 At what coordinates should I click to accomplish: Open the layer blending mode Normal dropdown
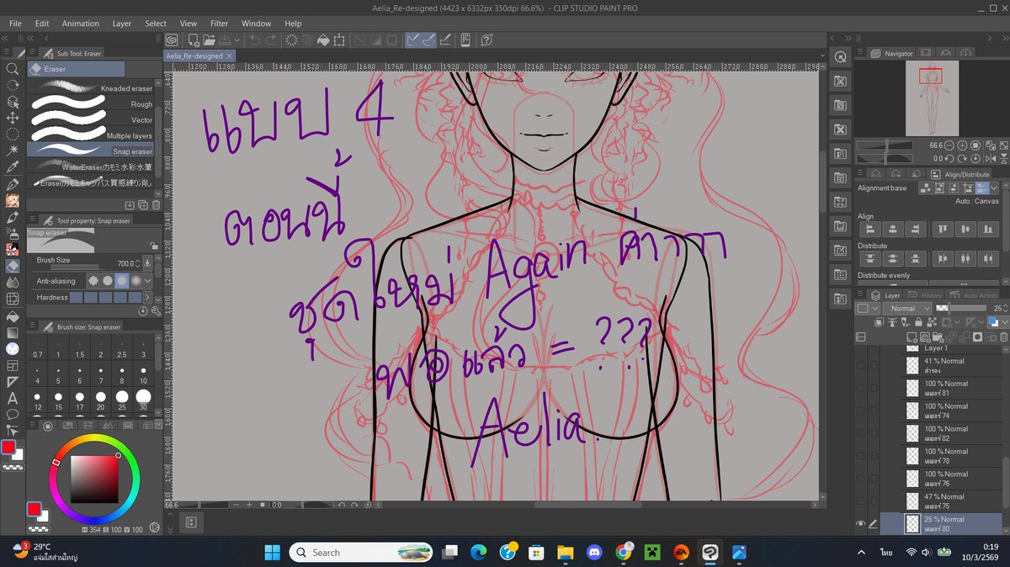pos(906,309)
